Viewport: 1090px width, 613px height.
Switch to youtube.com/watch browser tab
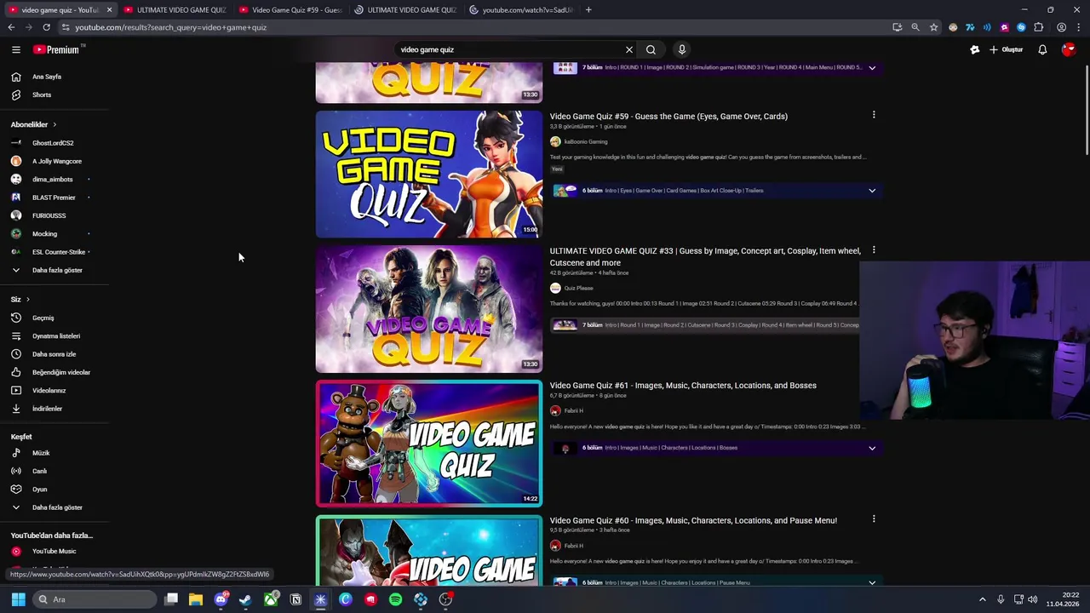pos(520,9)
